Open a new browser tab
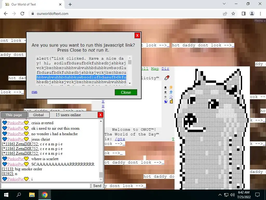Screen dimensions: 266x200 pos(70,4)
